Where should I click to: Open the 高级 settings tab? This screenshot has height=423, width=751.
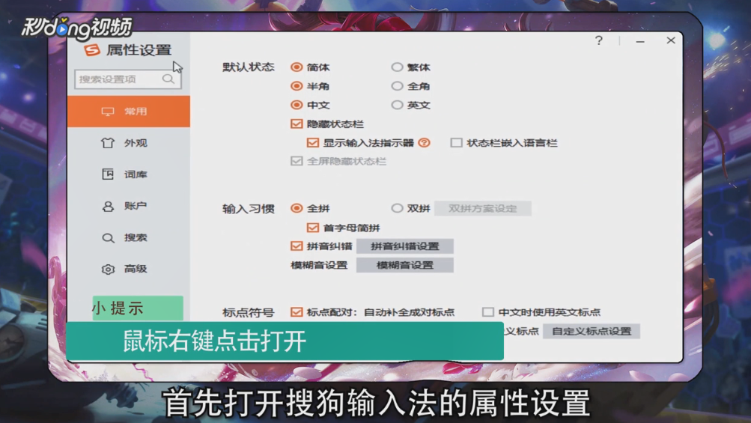[129, 270]
